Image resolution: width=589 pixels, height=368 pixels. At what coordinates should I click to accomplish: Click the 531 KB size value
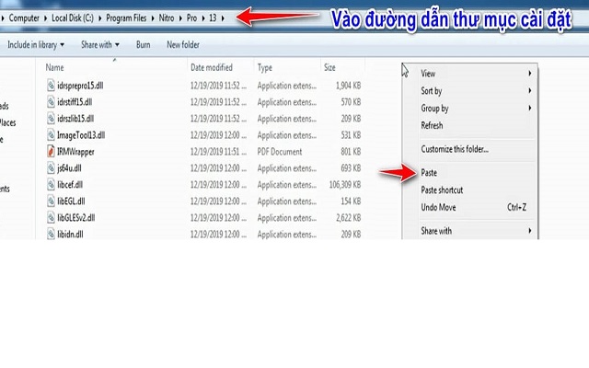pos(351,135)
